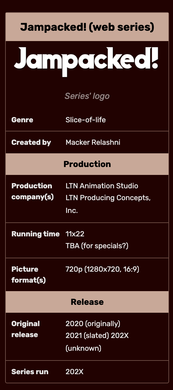The image size is (173, 390).
Task: Select the 11x22 running time value
Action: coord(75,234)
